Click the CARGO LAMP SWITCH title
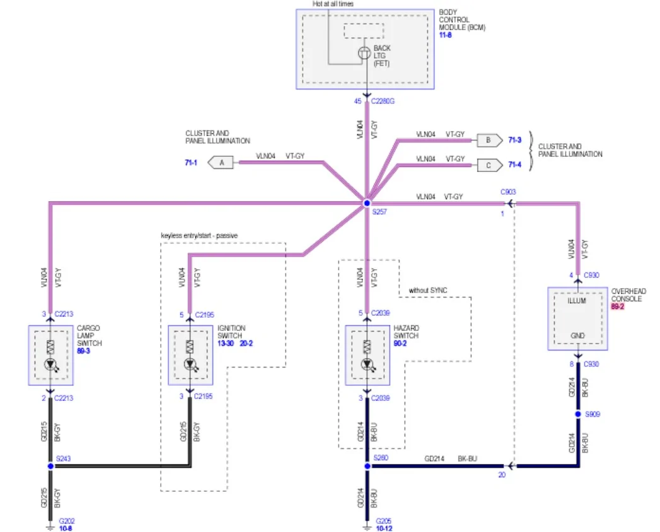 click(x=90, y=335)
